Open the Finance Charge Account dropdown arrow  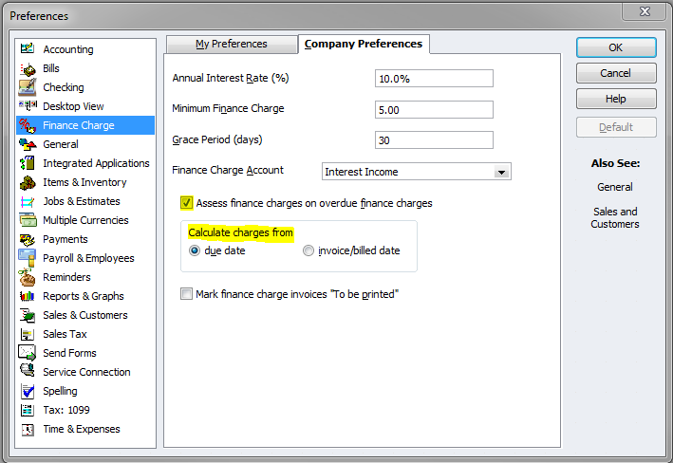pyautogui.click(x=501, y=172)
